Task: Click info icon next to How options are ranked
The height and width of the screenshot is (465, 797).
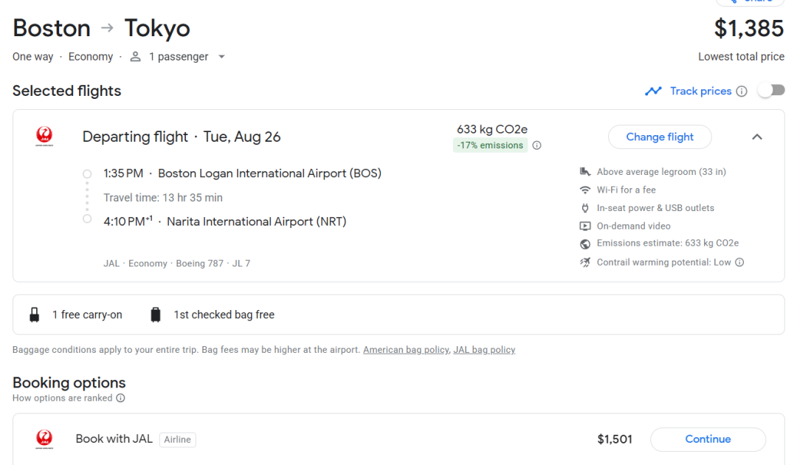Action: tap(121, 399)
